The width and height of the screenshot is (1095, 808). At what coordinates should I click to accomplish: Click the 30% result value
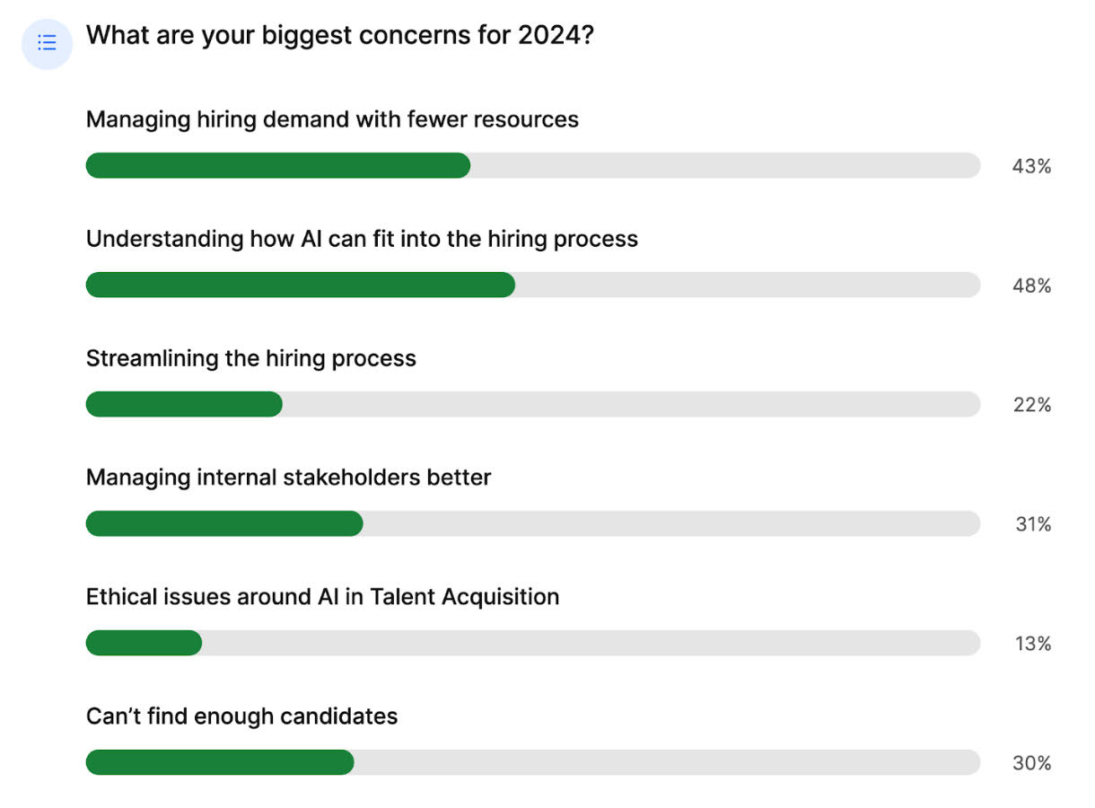(x=1031, y=763)
